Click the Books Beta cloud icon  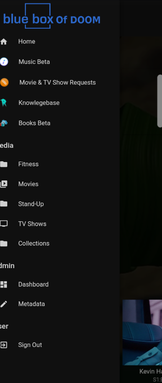(x=4, y=123)
